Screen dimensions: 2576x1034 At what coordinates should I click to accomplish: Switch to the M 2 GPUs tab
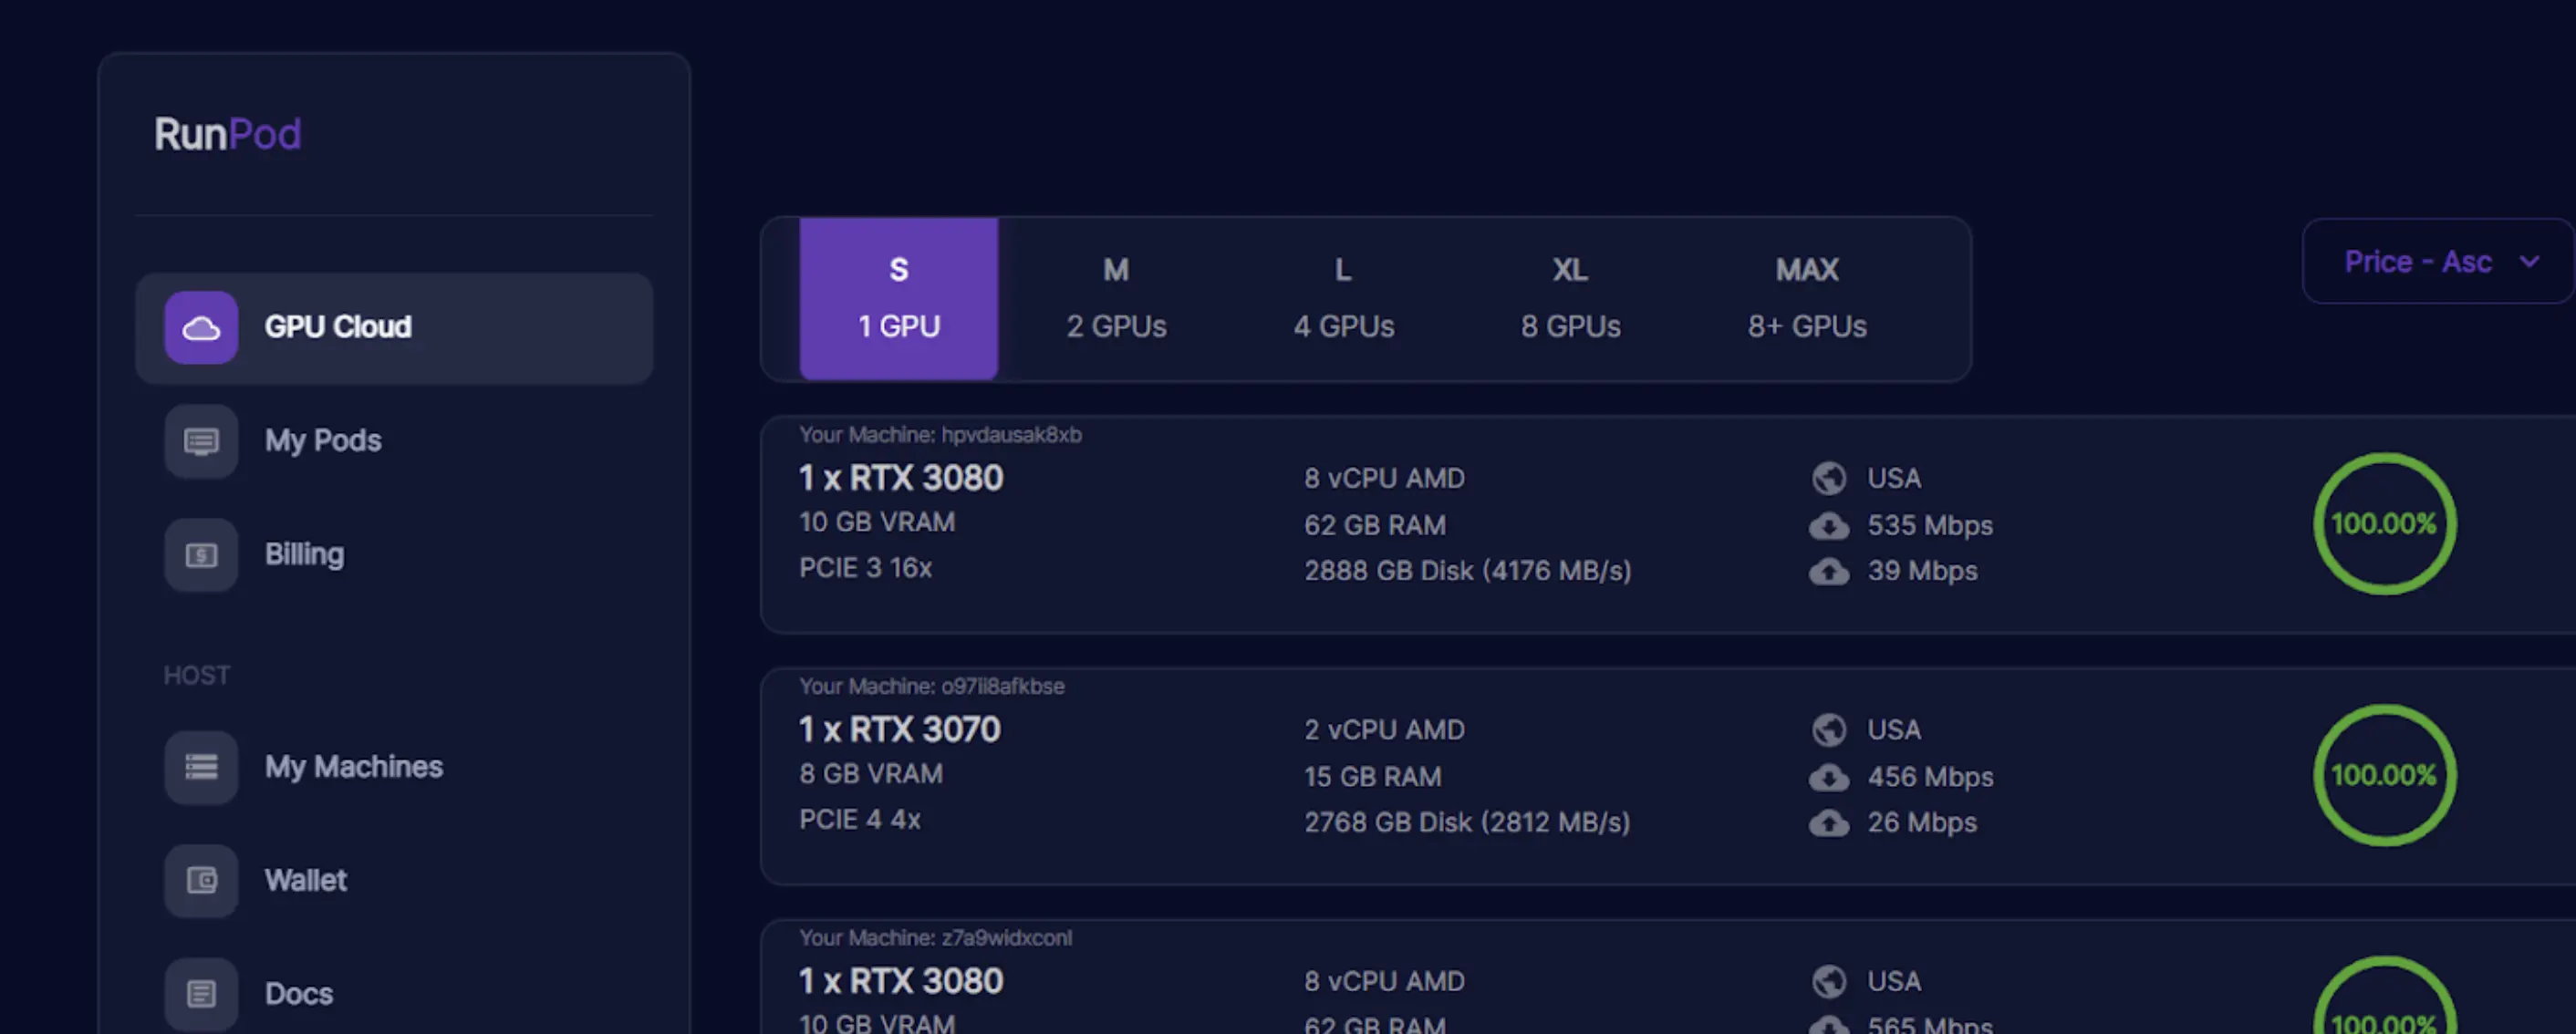[1115, 298]
